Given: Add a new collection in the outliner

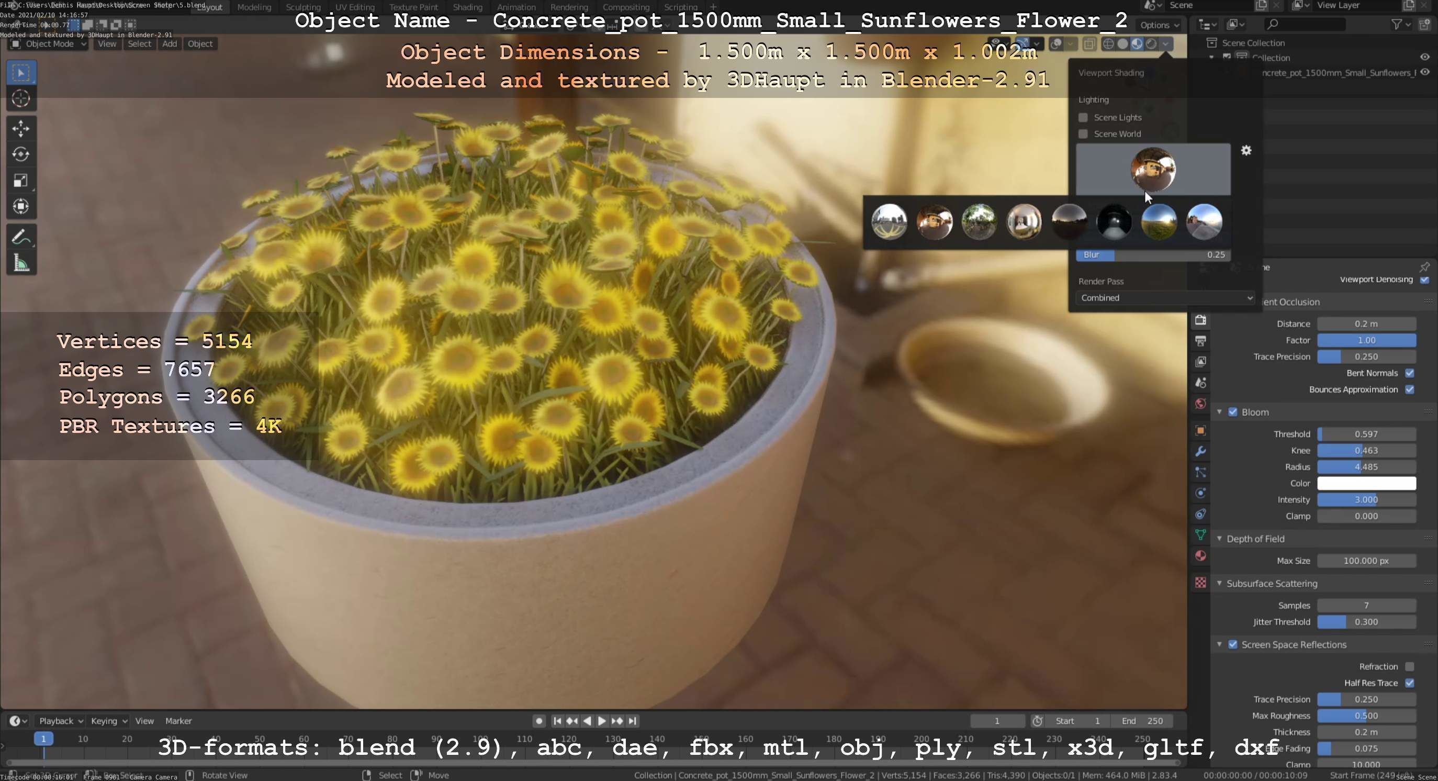Looking at the screenshot, I should (x=1424, y=24).
